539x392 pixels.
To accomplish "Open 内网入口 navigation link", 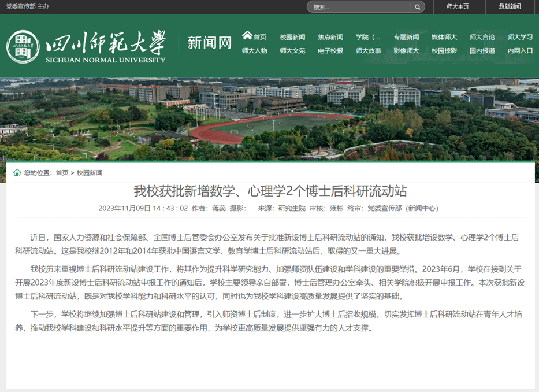I will (520, 51).
